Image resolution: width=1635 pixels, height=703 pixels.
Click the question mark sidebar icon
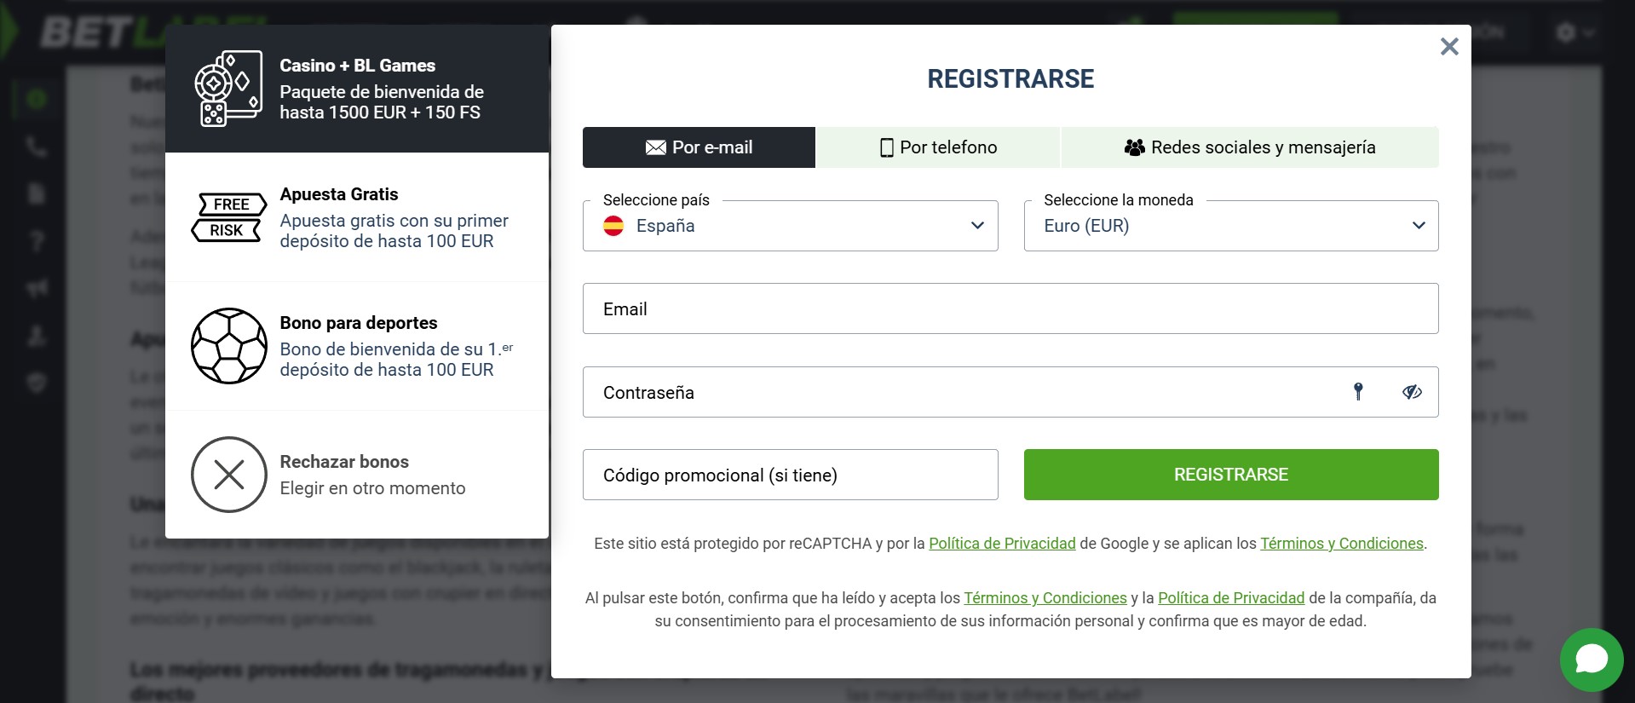pyautogui.click(x=36, y=241)
